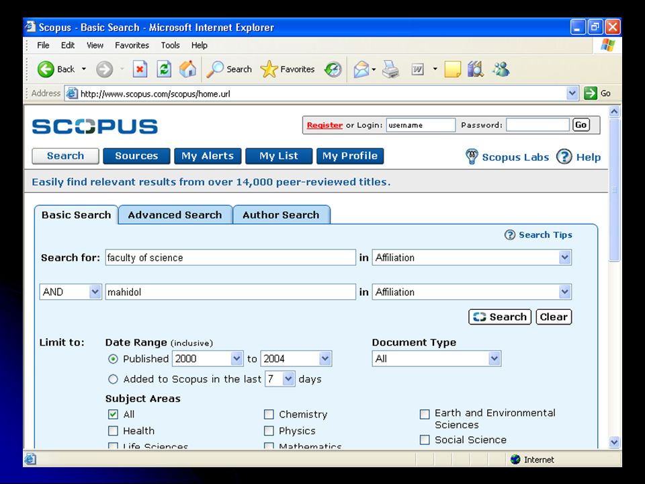This screenshot has width=645, height=484.
Task: Check Earth and Environmental Sciences box
Action: pos(425,414)
